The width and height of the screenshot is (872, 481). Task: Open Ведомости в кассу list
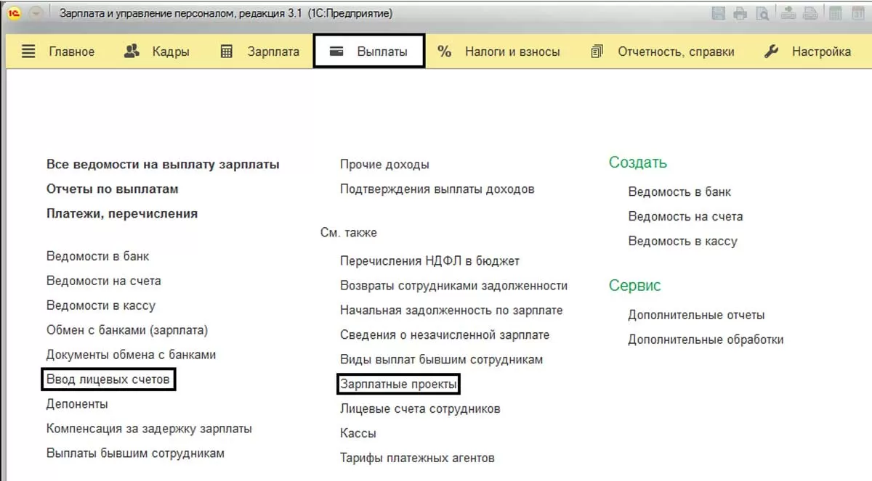(101, 305)
